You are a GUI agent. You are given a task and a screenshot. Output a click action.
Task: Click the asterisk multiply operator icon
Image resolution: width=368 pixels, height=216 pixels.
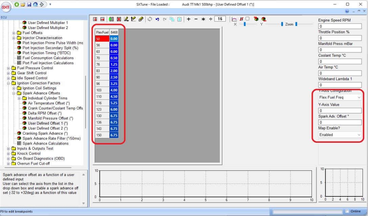point(203,19)
